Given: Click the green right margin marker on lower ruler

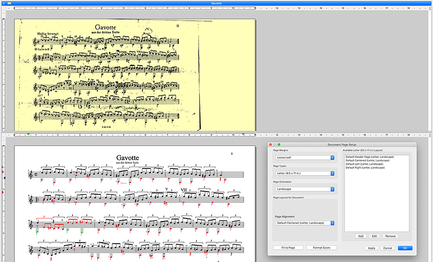Looking at the screenshot, I should pyautogui.click(x=243, y=134).
